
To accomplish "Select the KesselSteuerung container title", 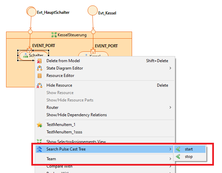I will (x=72, y=35).
